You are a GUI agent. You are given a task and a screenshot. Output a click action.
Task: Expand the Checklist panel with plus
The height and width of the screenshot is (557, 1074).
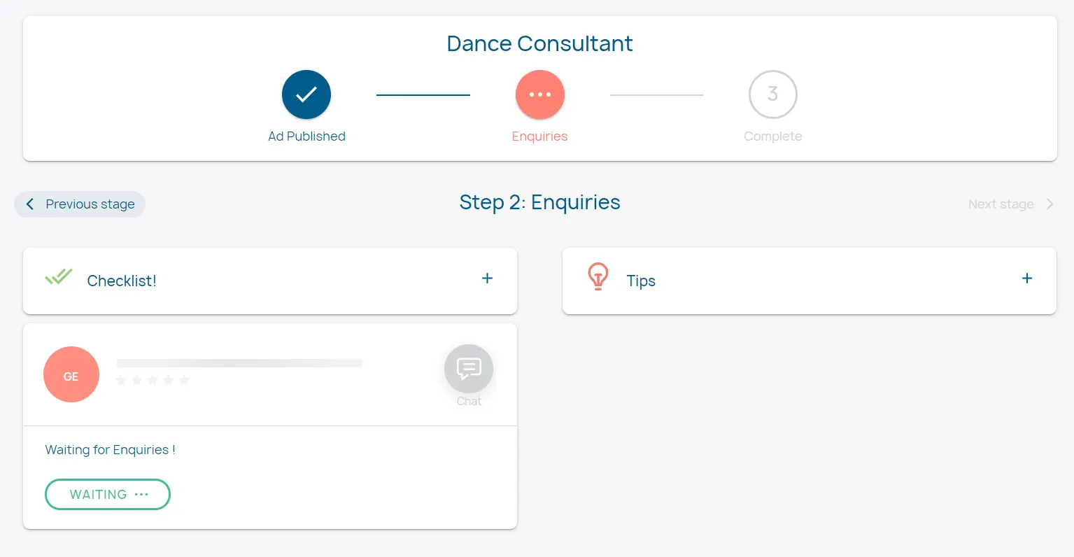488,278
